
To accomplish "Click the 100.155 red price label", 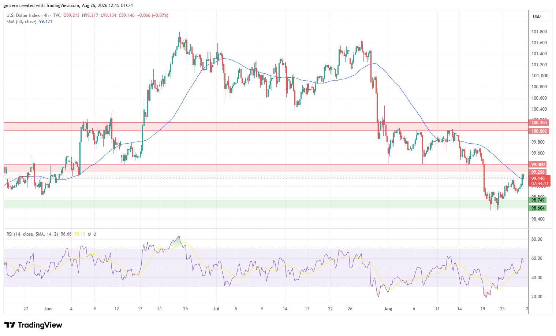I will [539, 123].
